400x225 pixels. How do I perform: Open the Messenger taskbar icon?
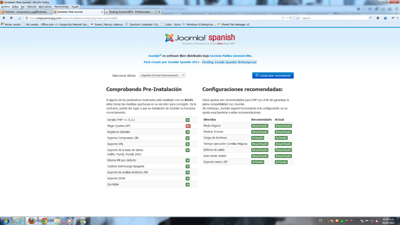tap(83, 221)
